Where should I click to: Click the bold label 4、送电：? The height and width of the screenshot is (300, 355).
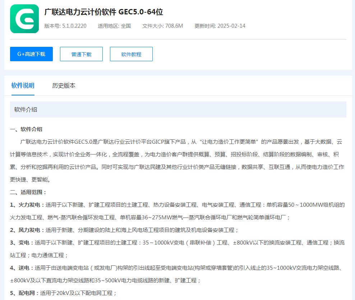pyautogui.click(x=22, y=268)
